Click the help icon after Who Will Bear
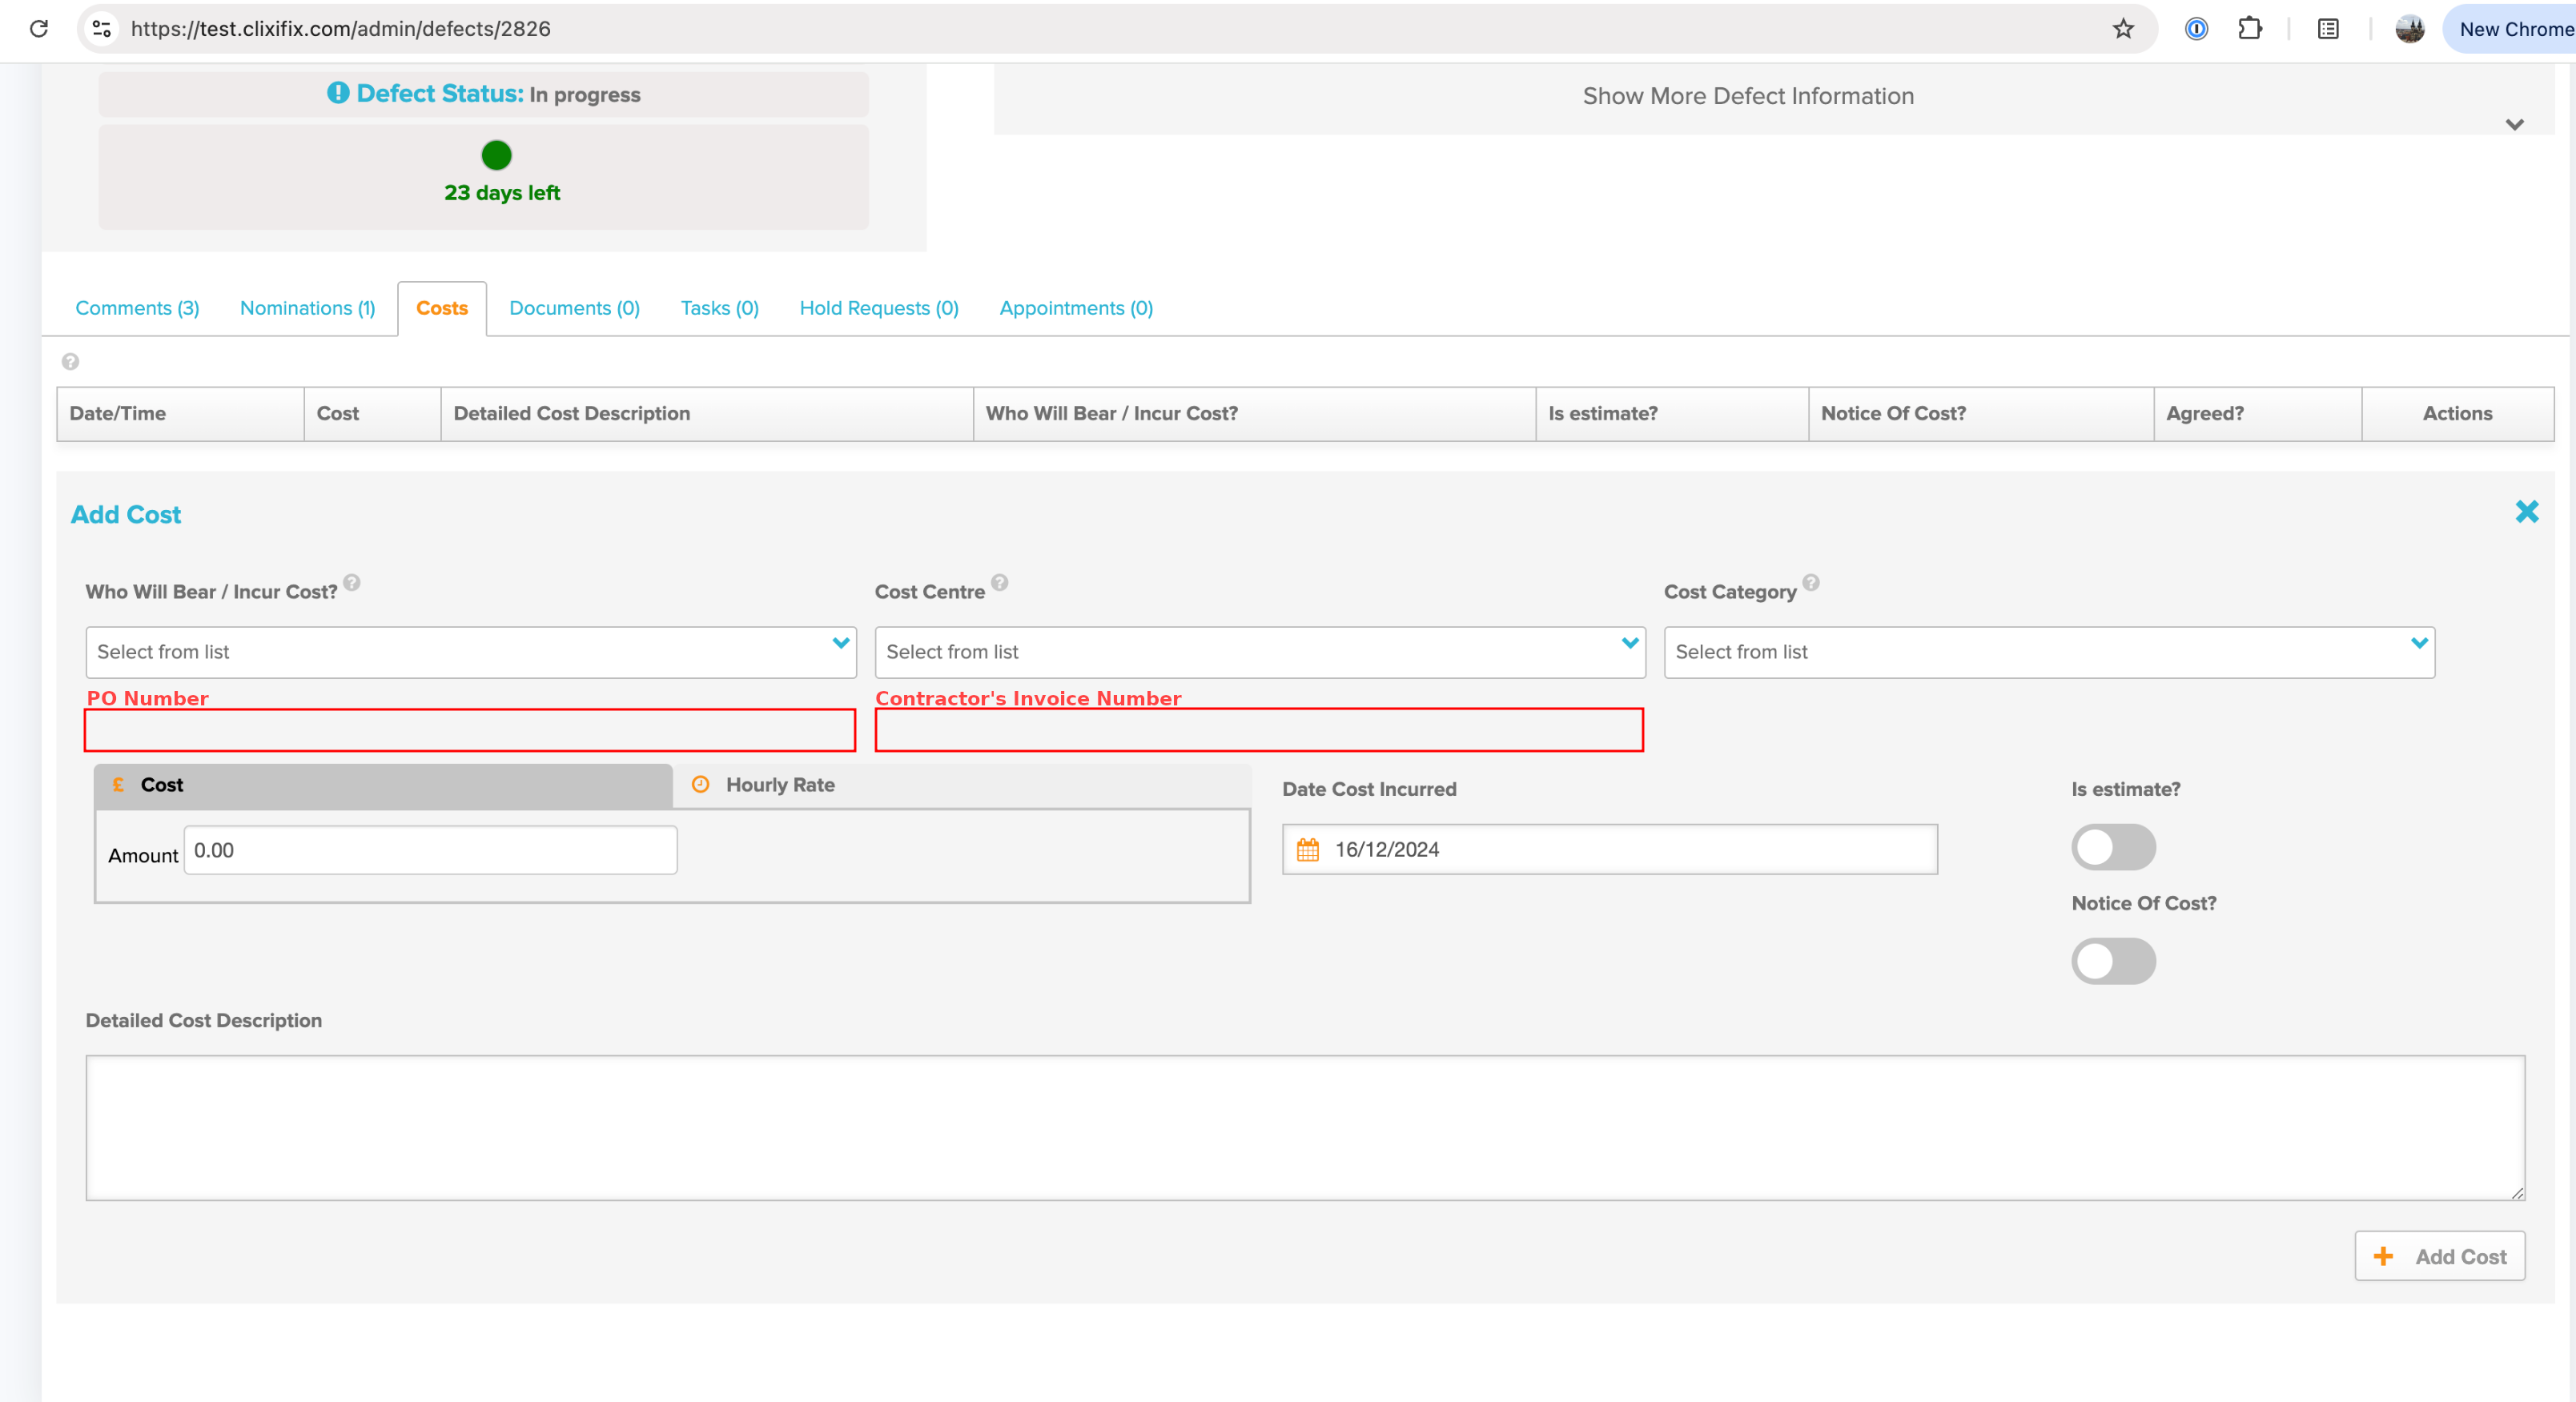Screen dimensions: 2576x1402 352,582
